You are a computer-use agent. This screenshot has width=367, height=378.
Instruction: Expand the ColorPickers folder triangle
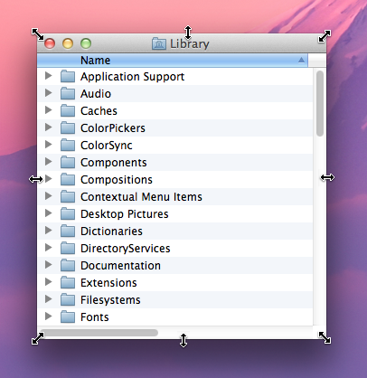pos(48,128)
